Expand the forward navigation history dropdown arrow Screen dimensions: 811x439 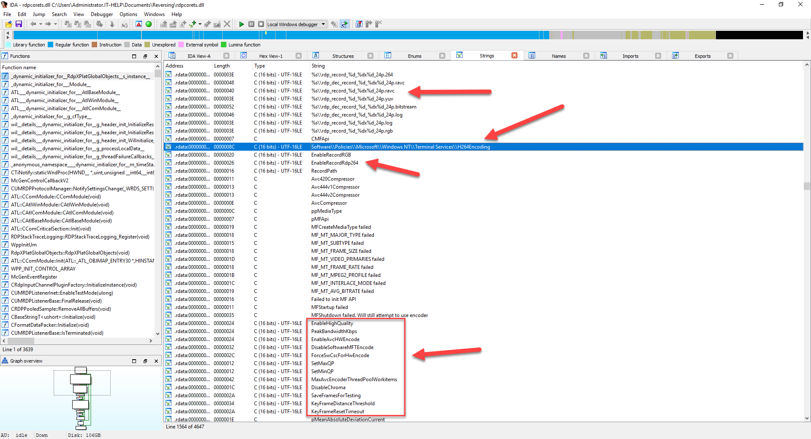click(x=55, y=24)
